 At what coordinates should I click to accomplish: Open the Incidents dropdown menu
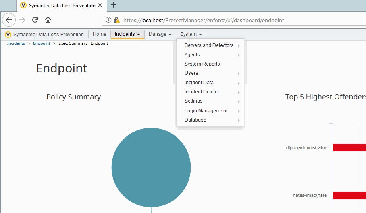[x=127, y=34]
